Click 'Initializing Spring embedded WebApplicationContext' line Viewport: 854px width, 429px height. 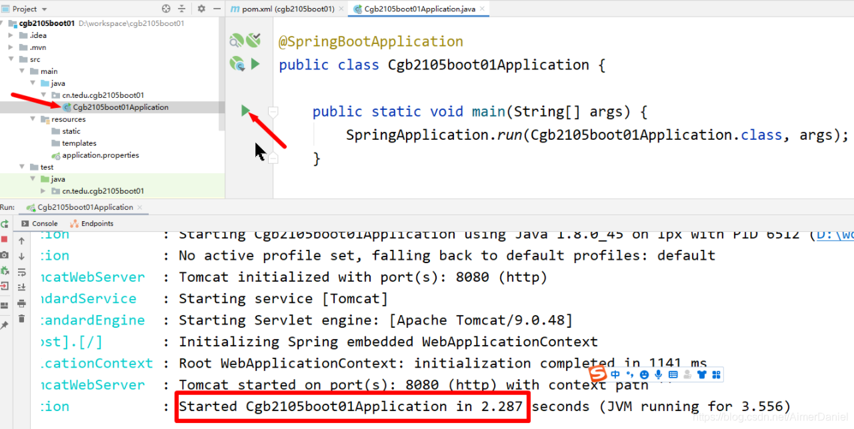click(x=388, y=342)
